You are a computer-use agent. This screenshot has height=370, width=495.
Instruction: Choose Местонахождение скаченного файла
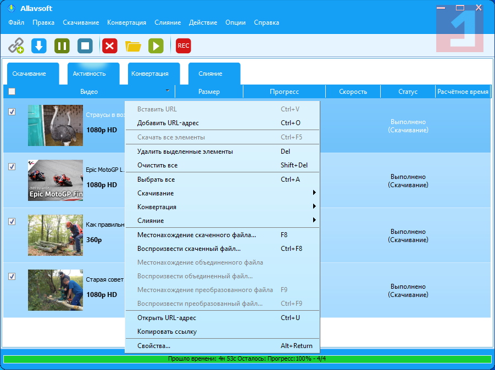(x=223, y=234)
